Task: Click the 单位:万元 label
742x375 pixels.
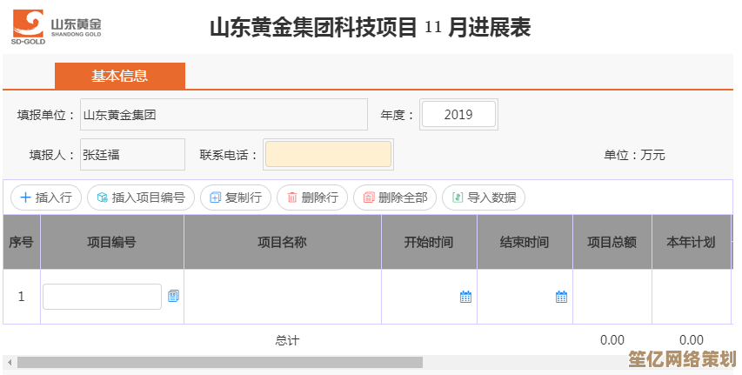Action: (x=634, y=155)
